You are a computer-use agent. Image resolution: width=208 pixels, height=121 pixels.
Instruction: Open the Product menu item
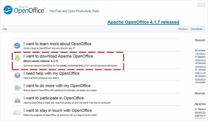[x=183, y=29]
